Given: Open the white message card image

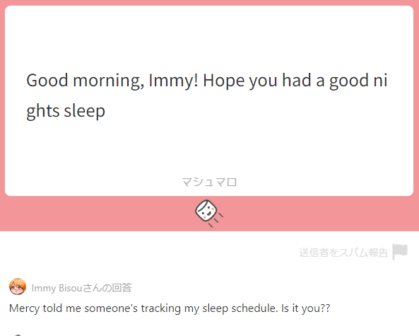Looking at the screenshot, I should click(209, 101).
